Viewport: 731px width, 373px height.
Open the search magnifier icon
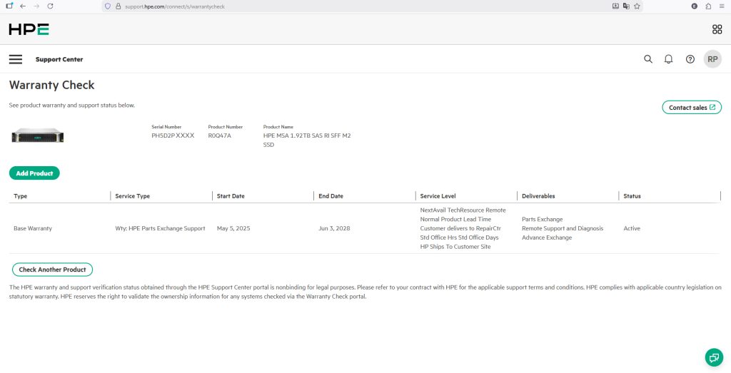[648, 59]
